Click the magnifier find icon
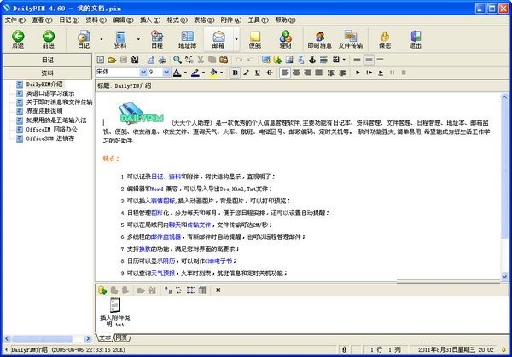512x357 pixels. 177,60
